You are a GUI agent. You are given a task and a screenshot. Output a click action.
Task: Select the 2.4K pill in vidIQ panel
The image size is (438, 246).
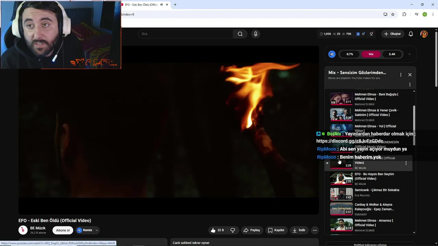(x=392, y=54)
